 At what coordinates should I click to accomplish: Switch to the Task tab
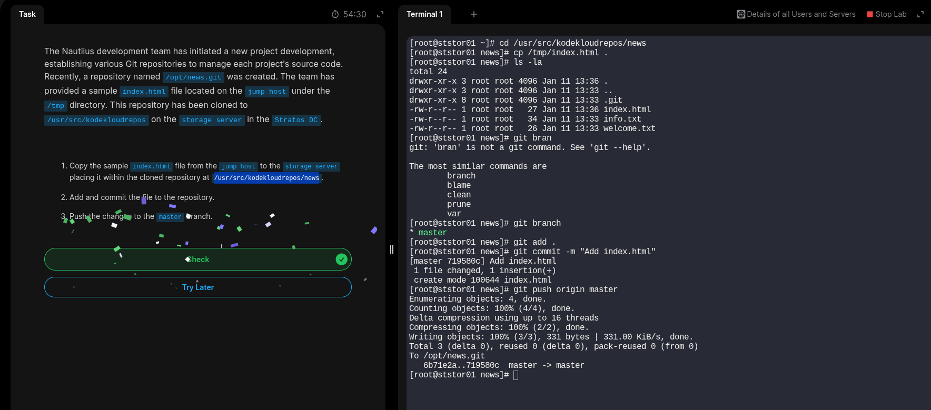[27, 14]
